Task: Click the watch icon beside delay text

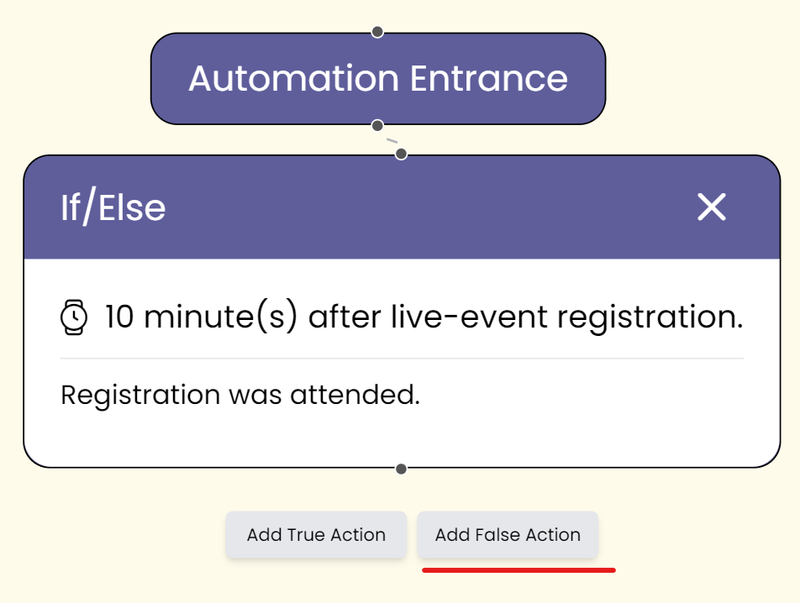Action: tap(74, 317)
